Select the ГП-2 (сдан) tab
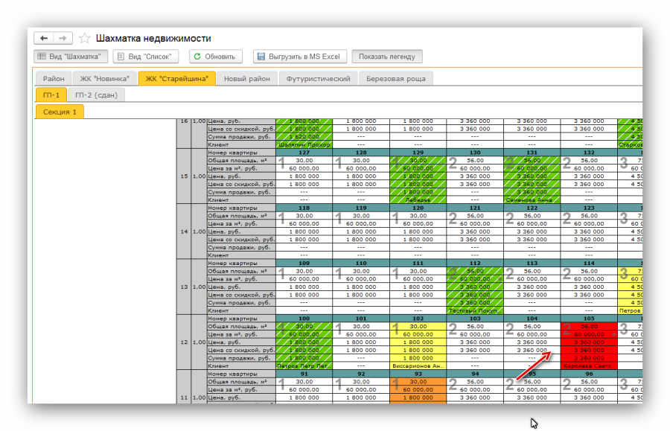This screenshot has height=431, width=670. (x=95, y=95)
